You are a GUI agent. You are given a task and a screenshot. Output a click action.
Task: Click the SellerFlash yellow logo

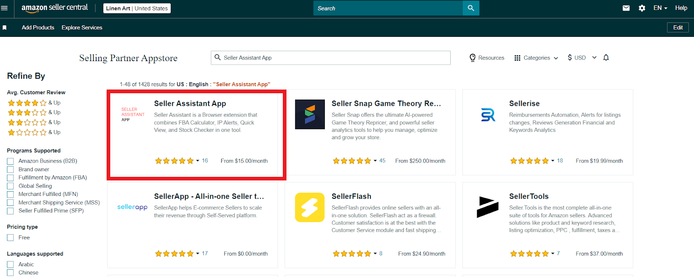(x=310, y=207)
